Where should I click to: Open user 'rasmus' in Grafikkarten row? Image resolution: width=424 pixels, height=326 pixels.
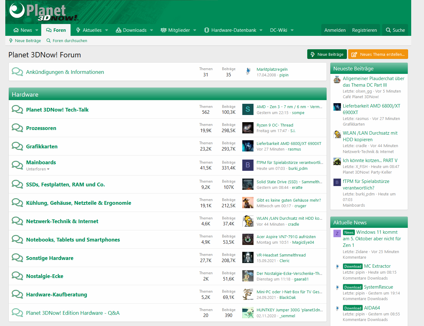(294, 149)
